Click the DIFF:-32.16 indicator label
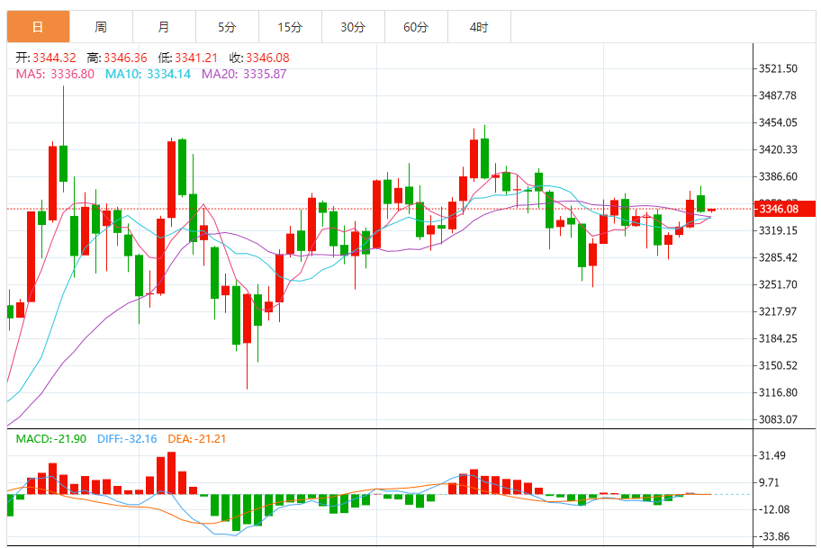The width and height of the screenshot is (821, 548). 127,438
